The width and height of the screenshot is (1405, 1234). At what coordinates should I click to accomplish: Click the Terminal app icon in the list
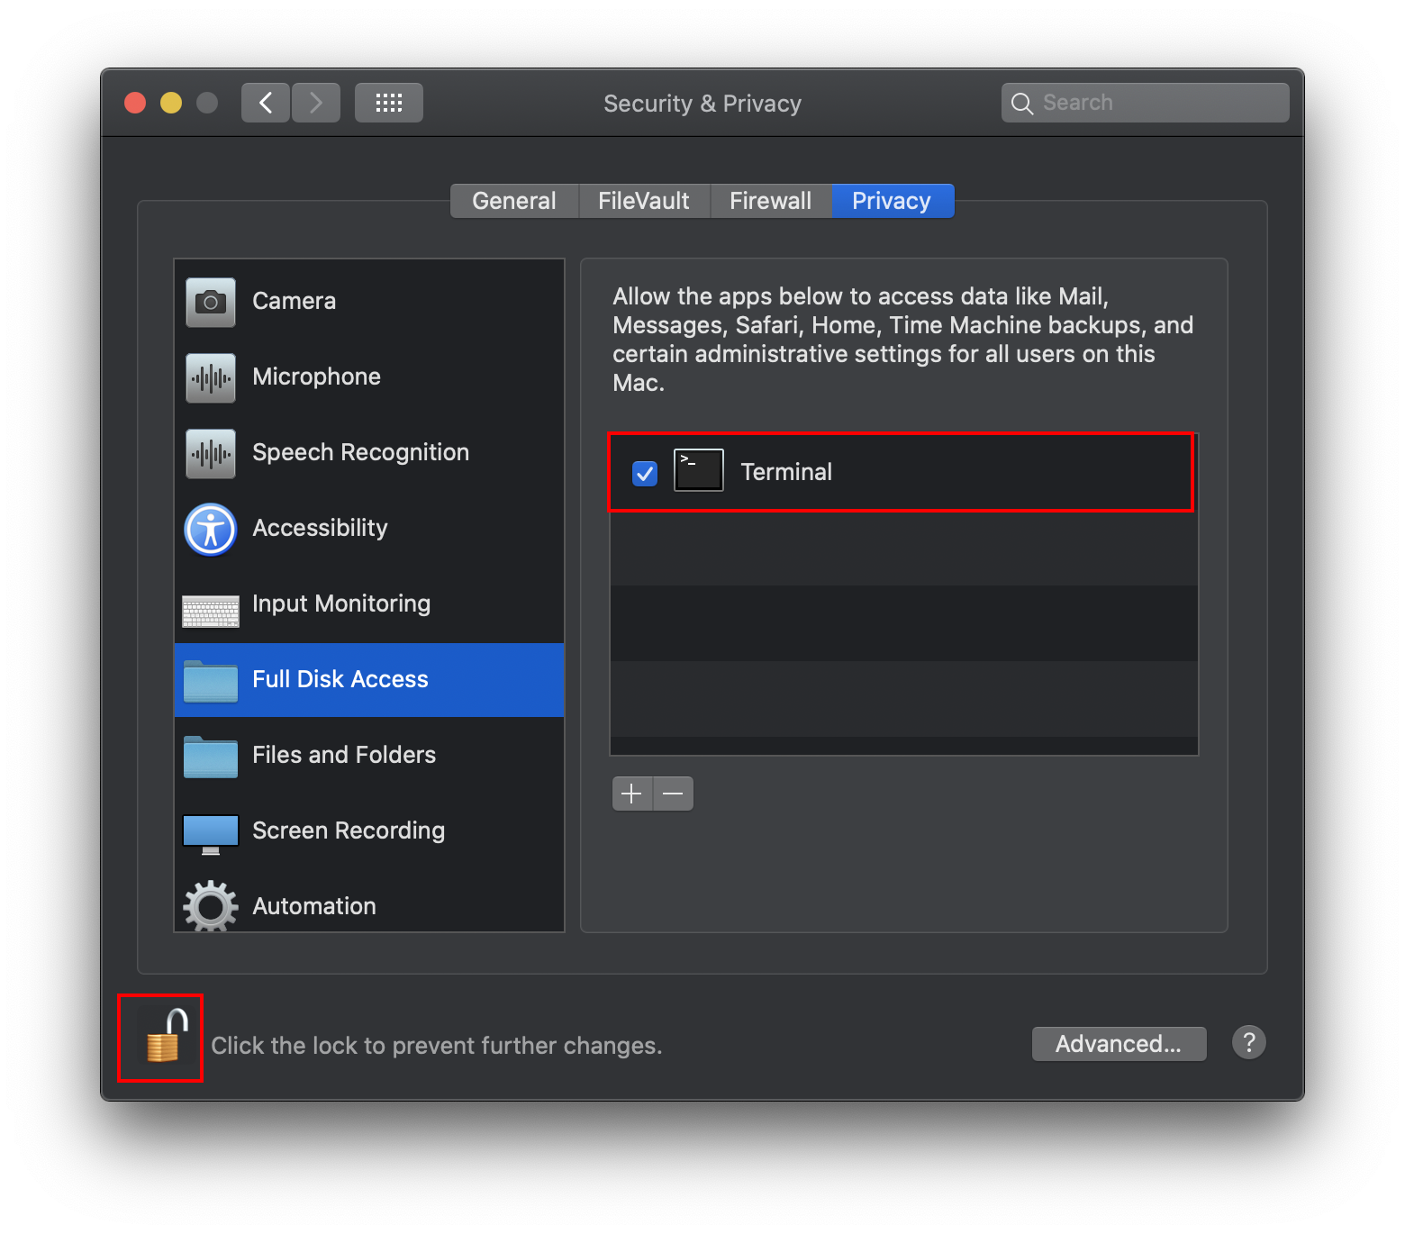(698, 470)
